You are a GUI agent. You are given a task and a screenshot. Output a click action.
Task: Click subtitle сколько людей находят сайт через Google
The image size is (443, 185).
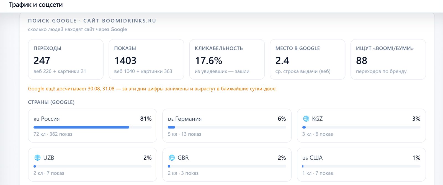[77, 29]
